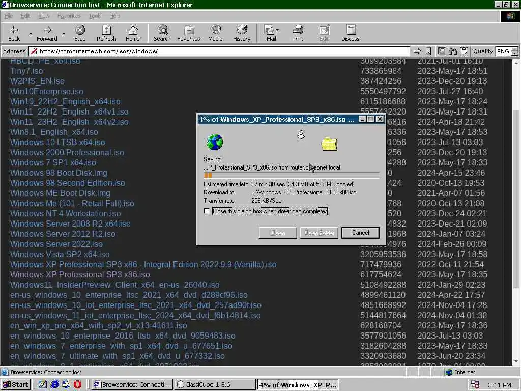Open the Tiny7.iso link

tap(26, 71)
